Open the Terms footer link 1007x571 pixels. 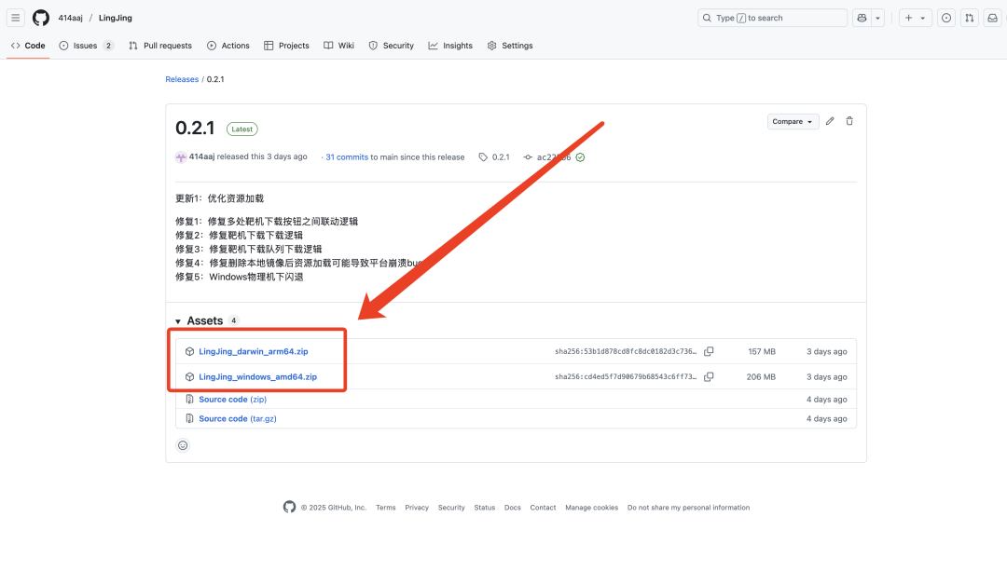[x=385, y=508]
